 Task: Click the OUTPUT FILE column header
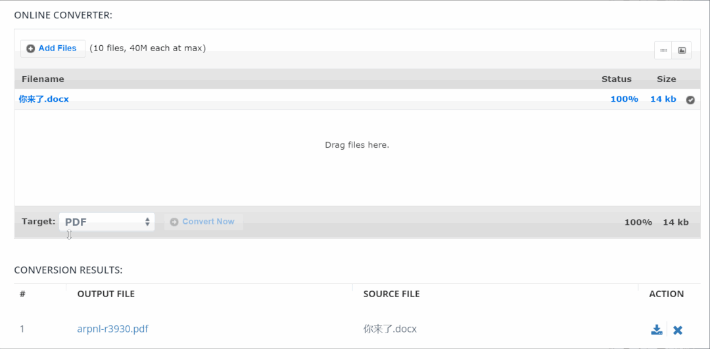click(x=106, y=294)
